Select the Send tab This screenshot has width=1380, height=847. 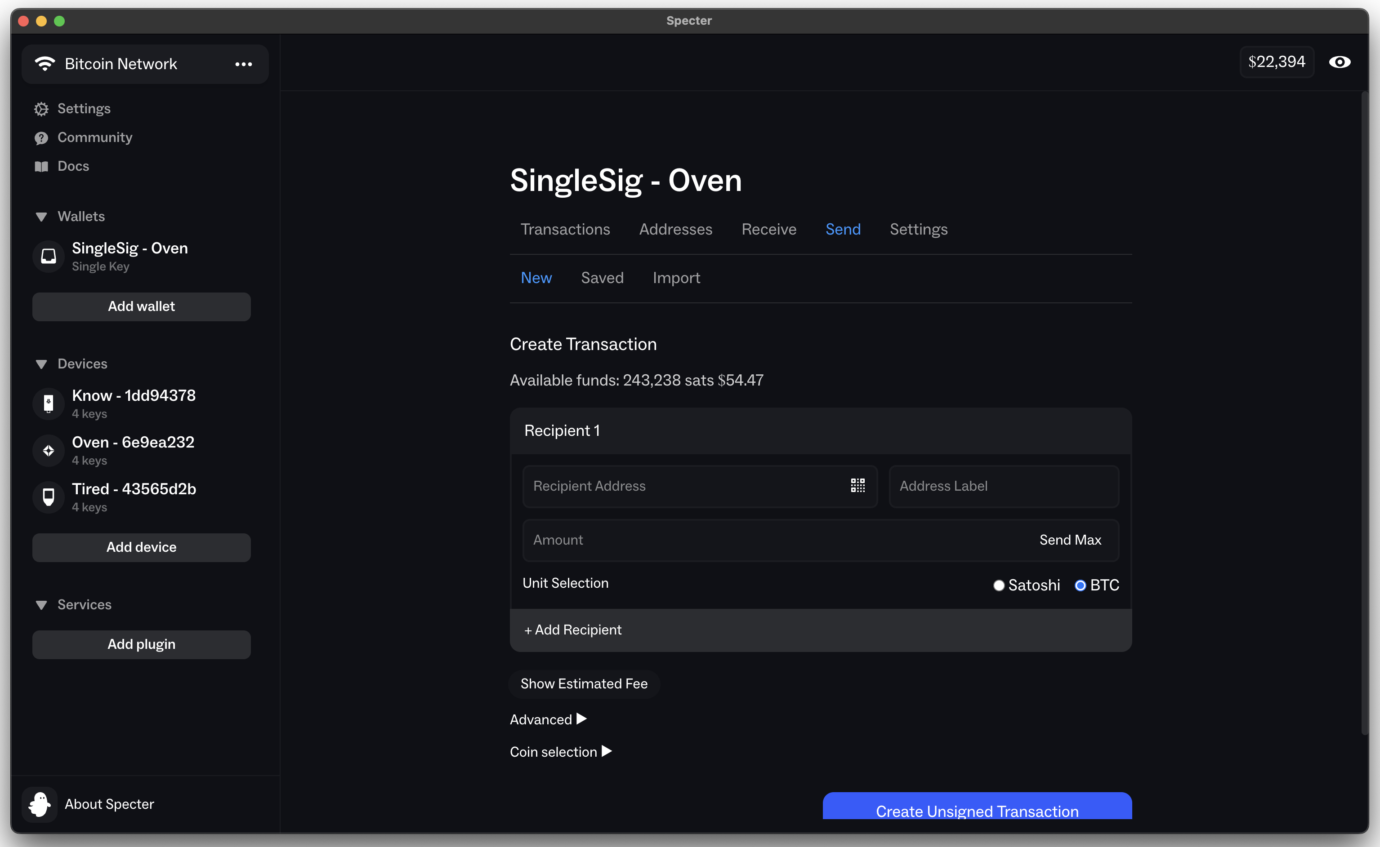(843, 229)
